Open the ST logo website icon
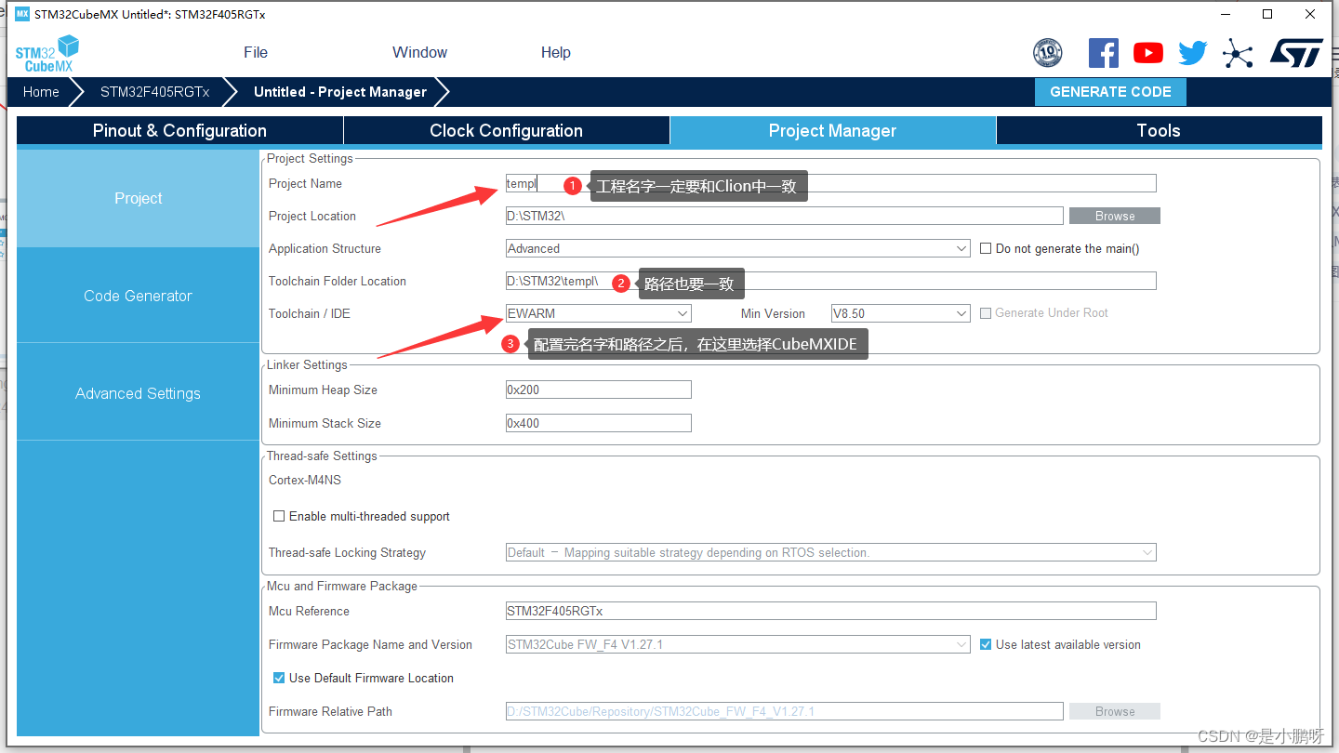 (x=1296, y=53)
